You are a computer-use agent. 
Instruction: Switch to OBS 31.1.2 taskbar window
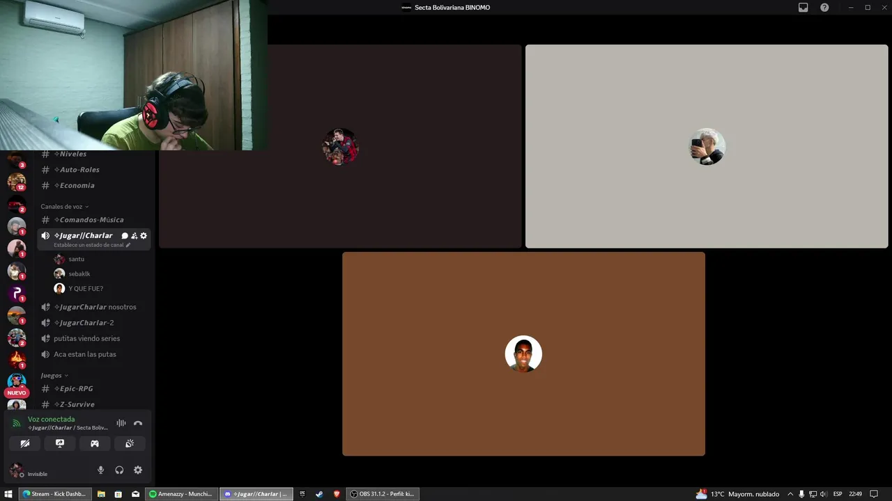coord(382,494)
